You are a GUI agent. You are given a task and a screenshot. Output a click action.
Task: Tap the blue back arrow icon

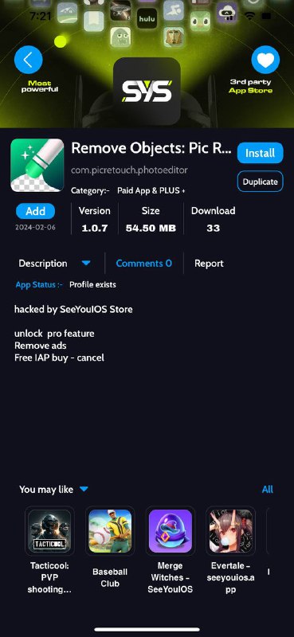point(28,61)
